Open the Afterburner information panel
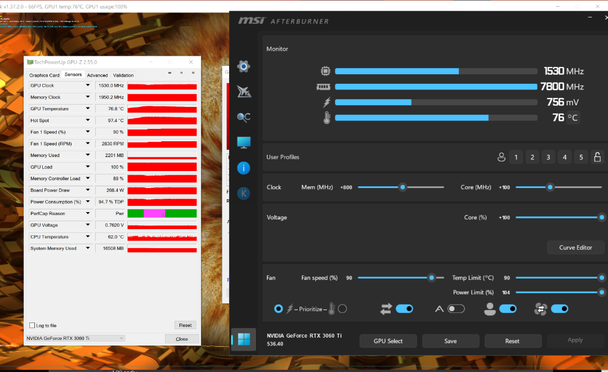Screen dimensions: 608x372 tap(244, 168)
